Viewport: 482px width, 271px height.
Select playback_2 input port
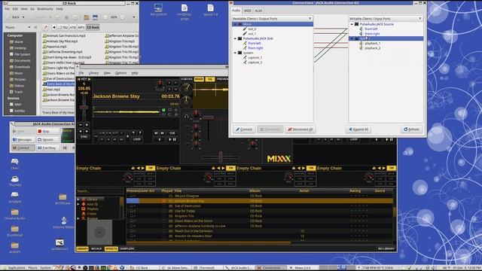coord(372,48)
